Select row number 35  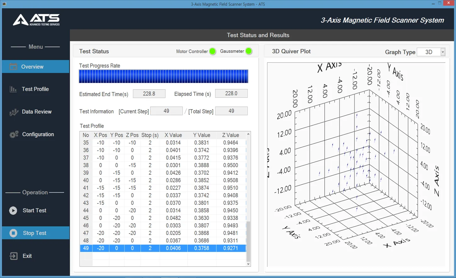tap(163, 143)
